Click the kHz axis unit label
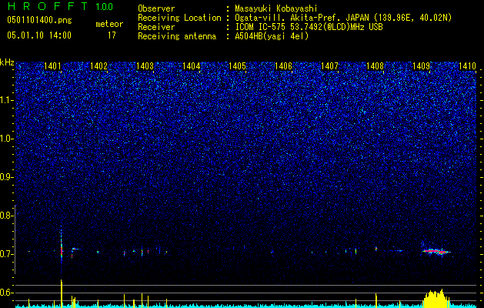The width and height of the screenshot is (484, 308). [7, 62]
